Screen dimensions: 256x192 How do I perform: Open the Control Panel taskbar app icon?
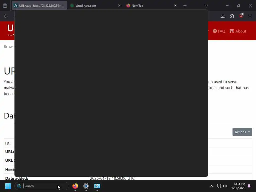point(97,186)
